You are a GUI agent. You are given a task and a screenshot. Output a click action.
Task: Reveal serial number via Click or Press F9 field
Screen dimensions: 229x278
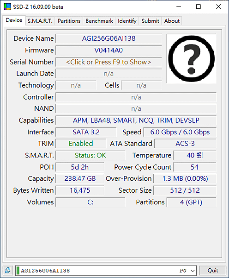[108, 62]
